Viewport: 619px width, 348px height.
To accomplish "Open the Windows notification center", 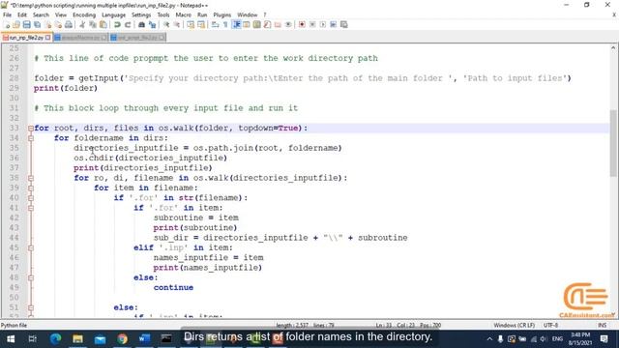I will 604,339.
